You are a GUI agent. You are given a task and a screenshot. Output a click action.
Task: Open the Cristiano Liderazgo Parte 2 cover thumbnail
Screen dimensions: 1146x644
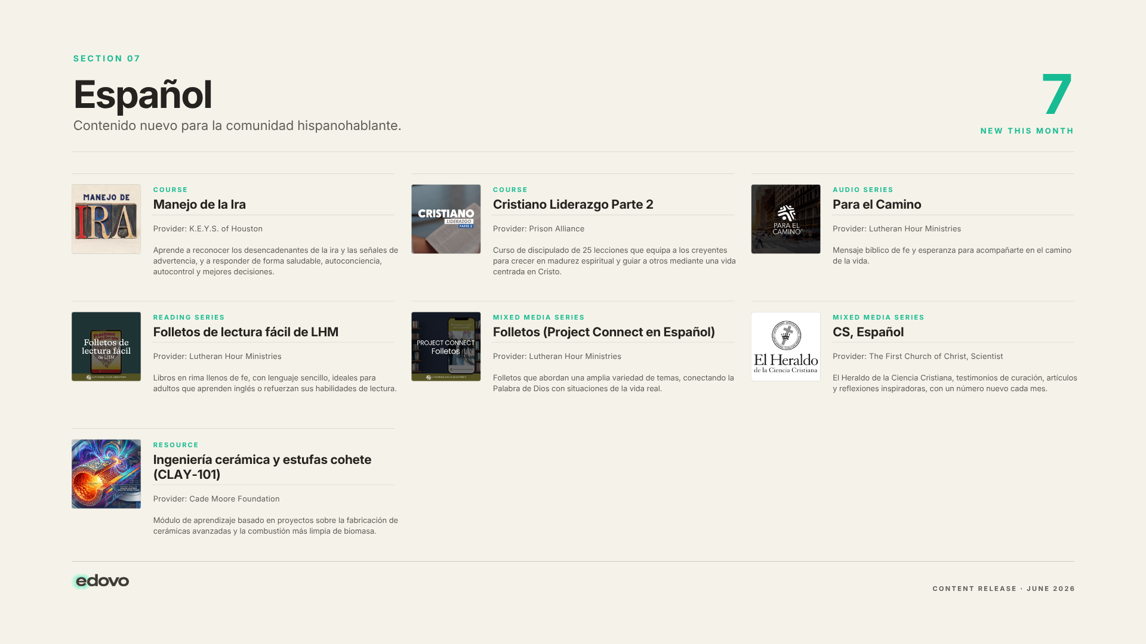(446, 219)
